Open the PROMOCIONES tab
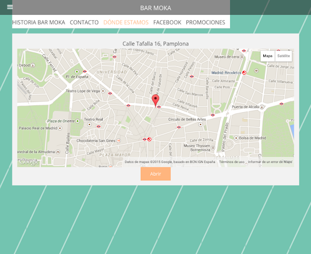The height and width of the screenshot is (254, 311). click(205, 22)
